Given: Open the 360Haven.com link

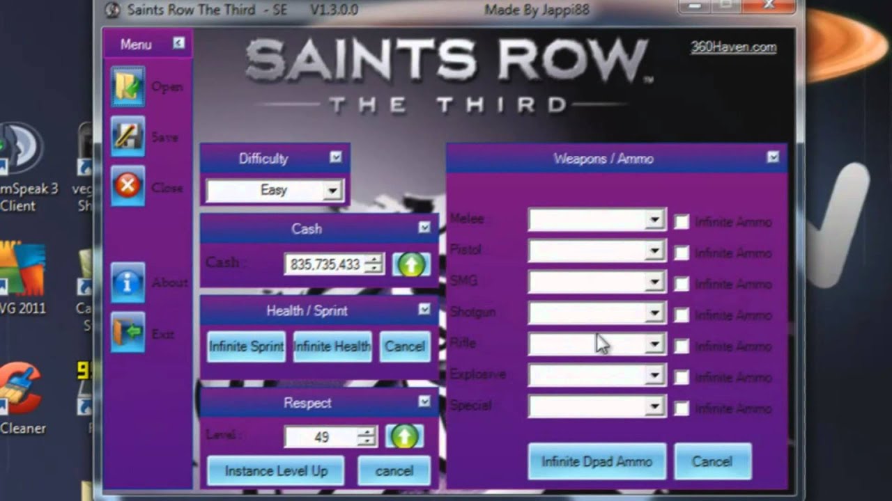Looking at the screenshot, I should pos(733,47).
